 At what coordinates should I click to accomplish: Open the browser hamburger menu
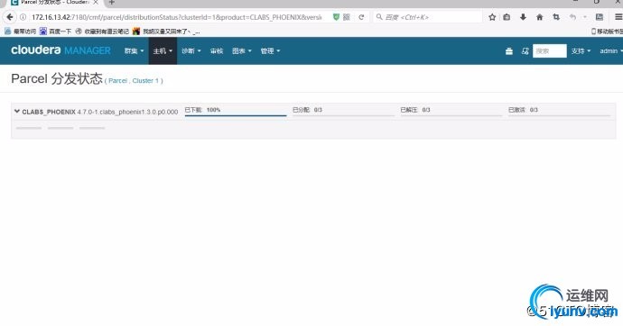(x=618, y=17)
